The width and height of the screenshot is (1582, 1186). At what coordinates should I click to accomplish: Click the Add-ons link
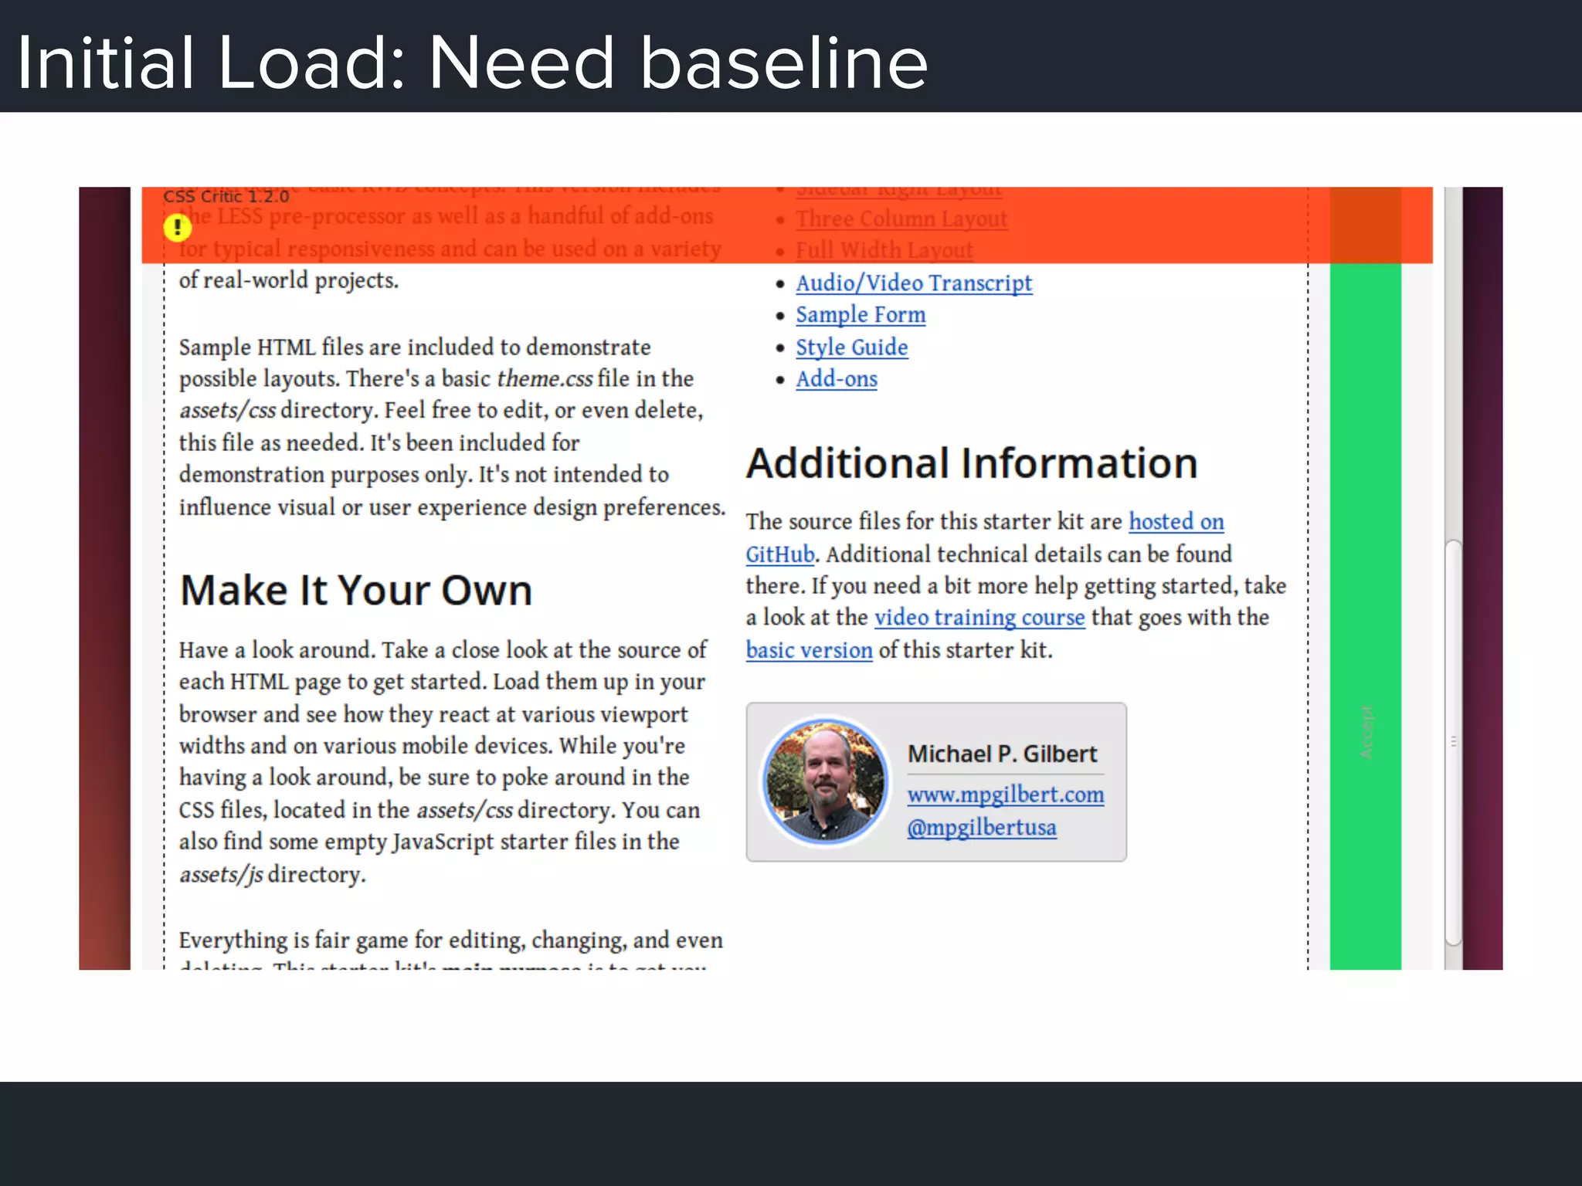tap(837, 379)
